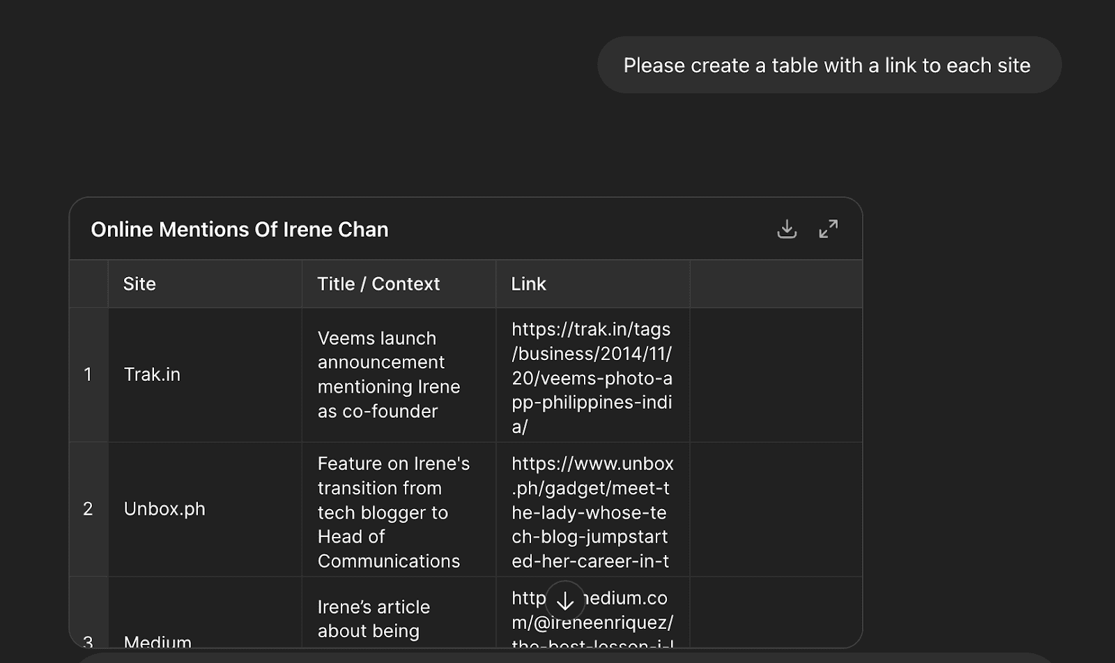1115x663 pixels.
Task: Select the Site column header
Action: [205, 284]
